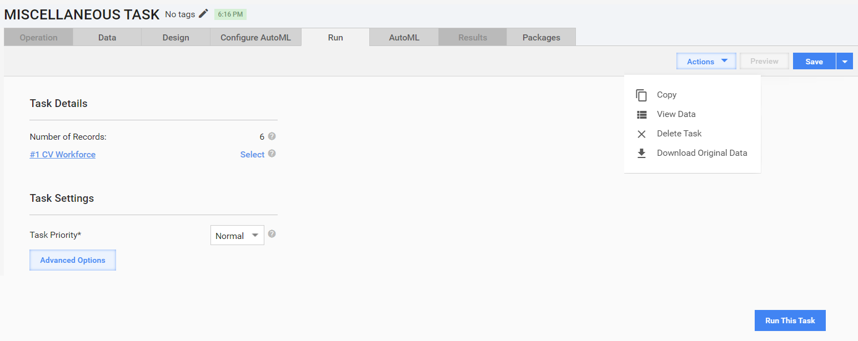
Task: Open the Packages tab
Action: tap(541, 37)
